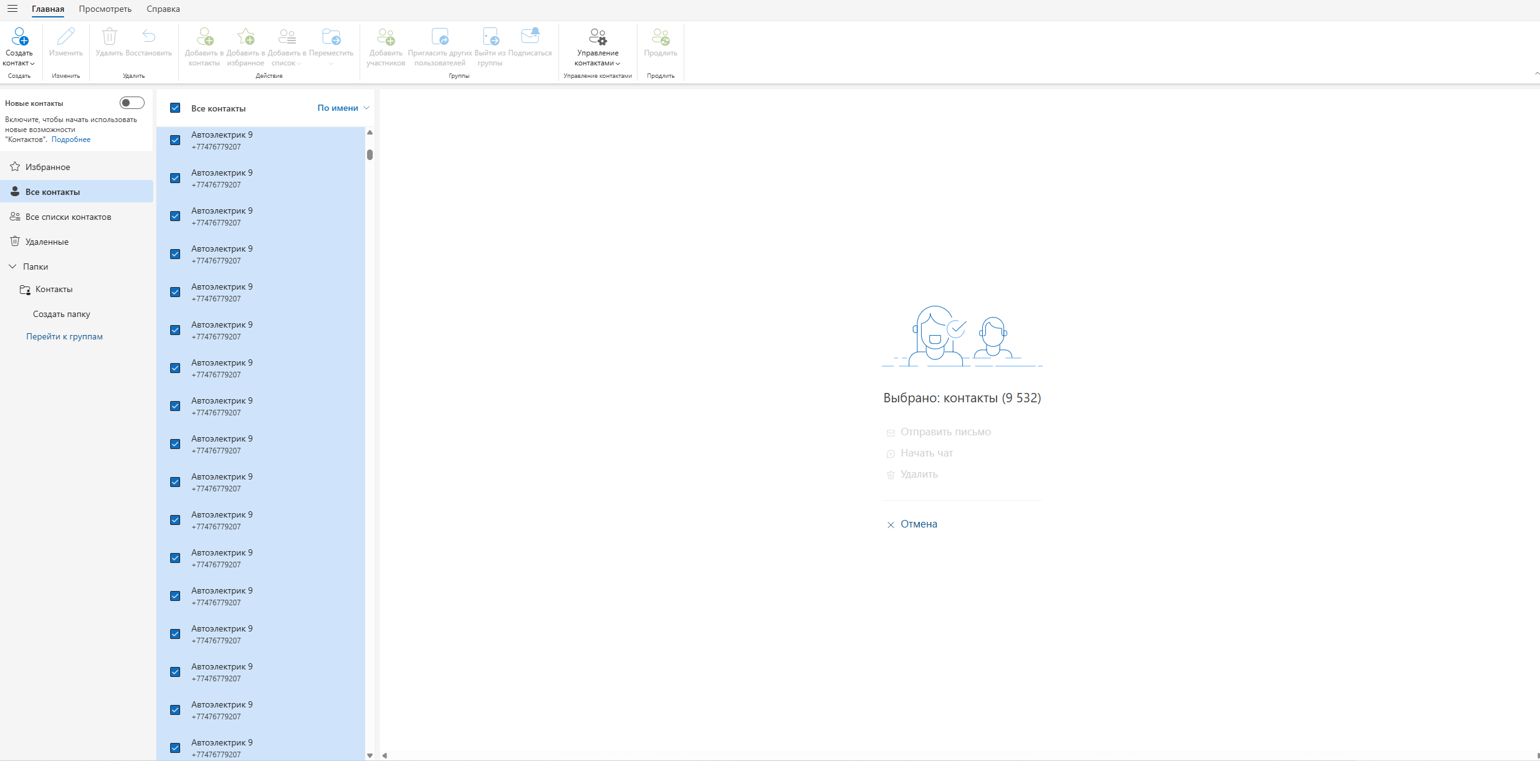This screenshot has width=1540, height=761.
Task: Uncheck the third Автоэлектрик 9 contact checkbox
Action: click(175, 216)
